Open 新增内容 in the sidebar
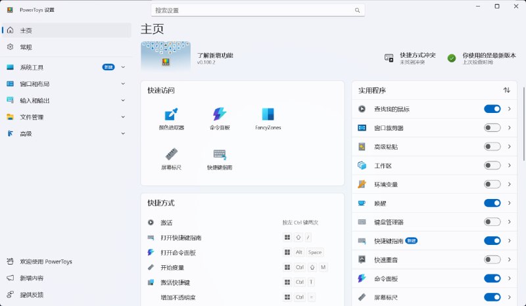 pyautogui.click(x=66, y=278)
